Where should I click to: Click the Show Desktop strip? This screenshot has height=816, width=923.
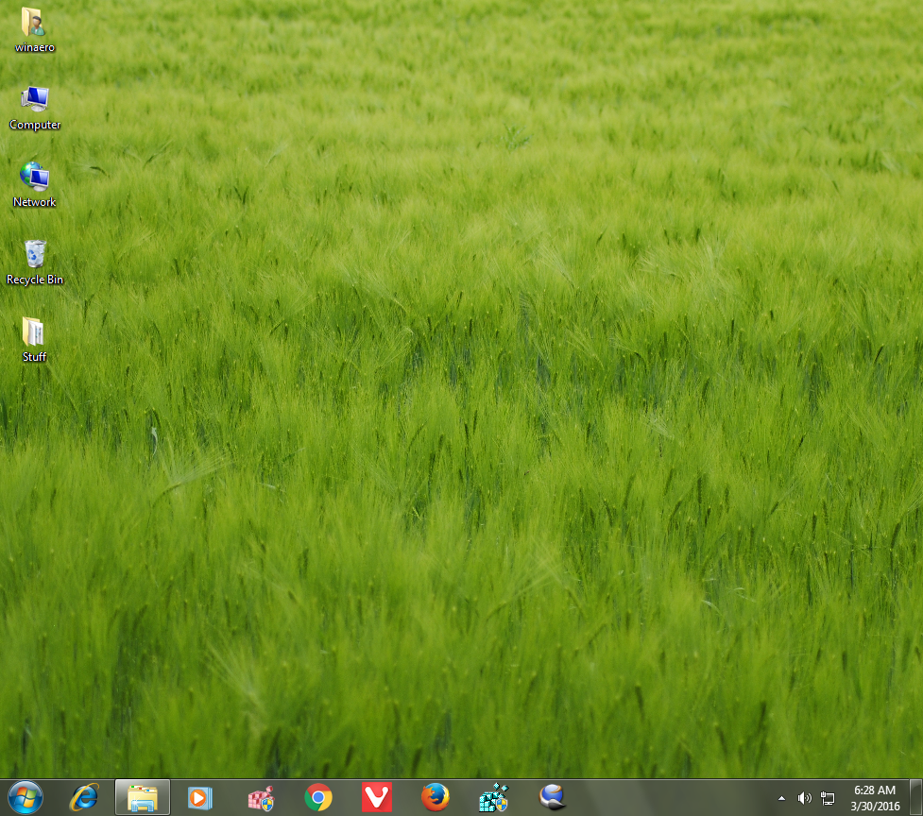coord(916,798)
